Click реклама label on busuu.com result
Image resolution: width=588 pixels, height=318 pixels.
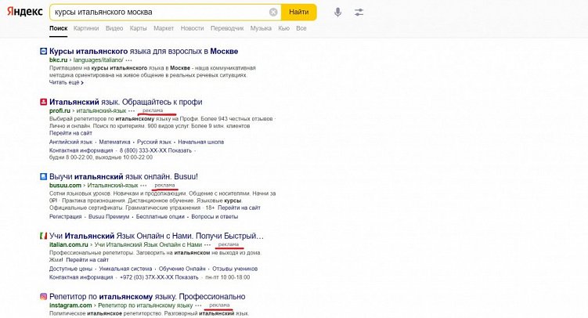pos(164,186)
